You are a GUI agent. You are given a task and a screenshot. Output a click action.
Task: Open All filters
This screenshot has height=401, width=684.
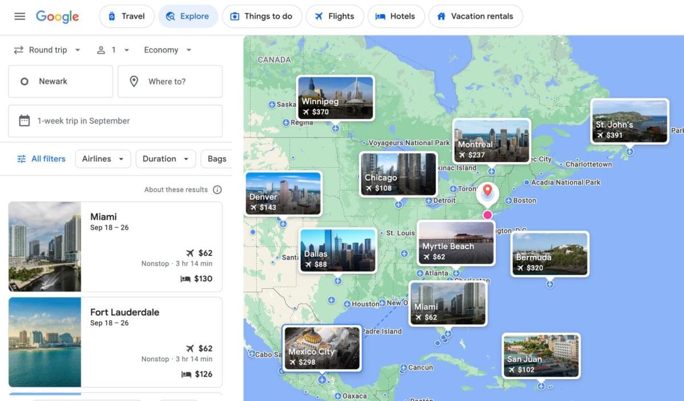(41, 159)
